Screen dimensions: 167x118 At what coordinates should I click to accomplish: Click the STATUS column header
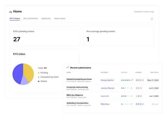point(124,72)
